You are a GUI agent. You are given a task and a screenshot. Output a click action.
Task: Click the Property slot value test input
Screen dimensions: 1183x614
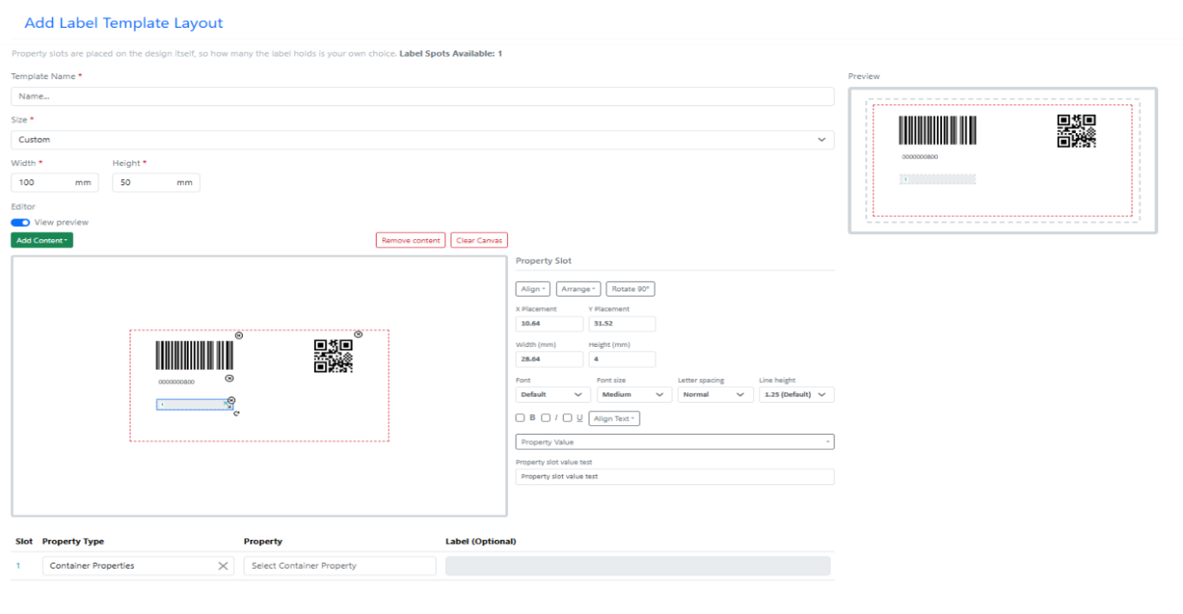(675, 477)
